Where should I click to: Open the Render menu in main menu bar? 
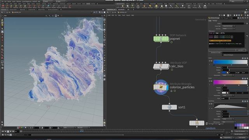click(9, 2)
